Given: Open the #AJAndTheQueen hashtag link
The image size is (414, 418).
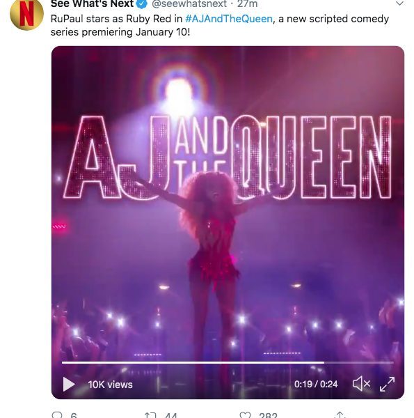Looking at the screenshot, I should [229, 19].
